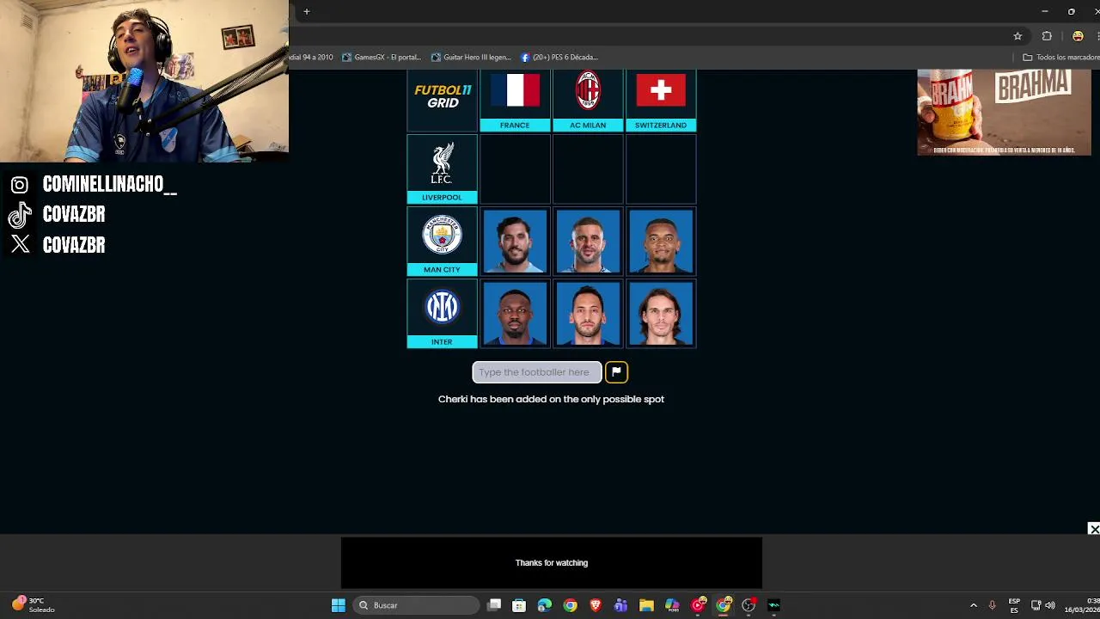The width and height of the screenshot is (1100, 619).
Task: Select the empty Liverpool–France grid cell
Action: pos(515,169)
